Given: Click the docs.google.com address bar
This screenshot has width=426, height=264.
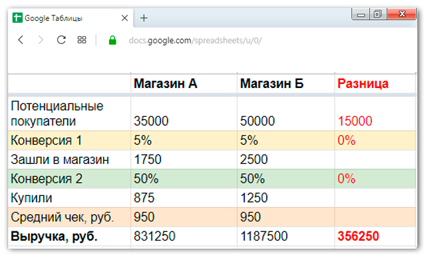Looking at the screenshot, I should [x=195, y=41].
